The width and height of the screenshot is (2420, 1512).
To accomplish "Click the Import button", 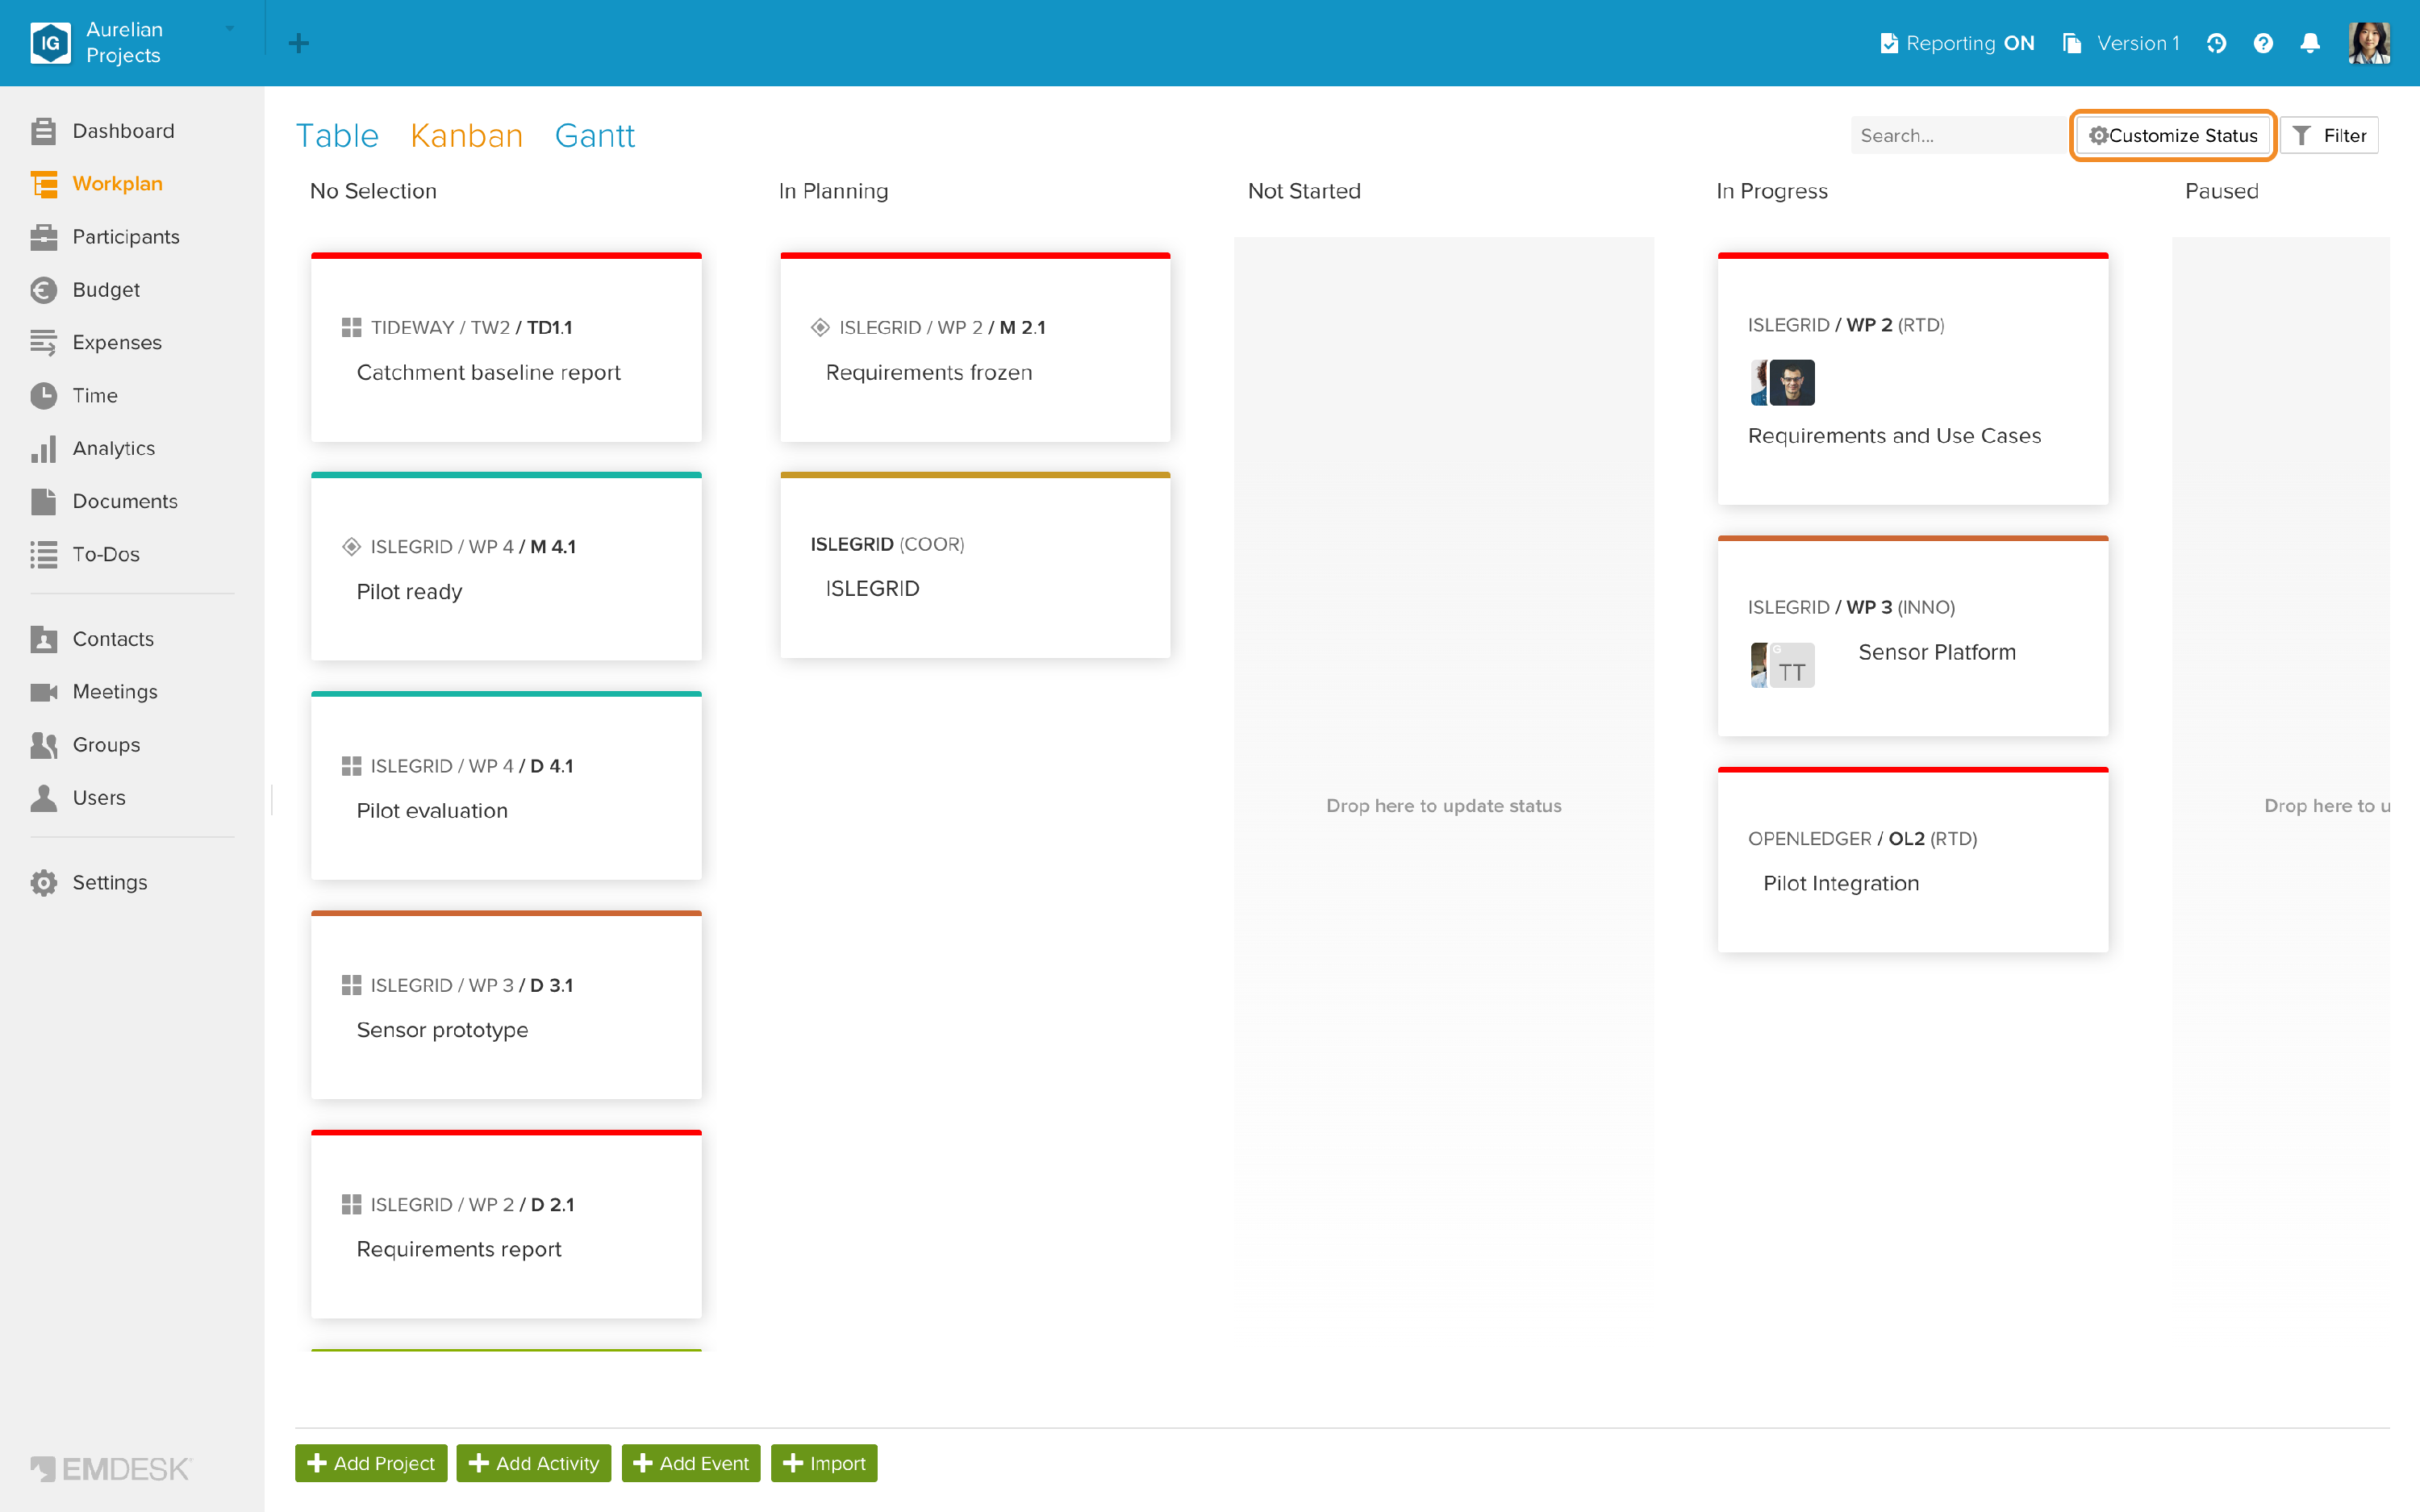I will click(824, 1463).
